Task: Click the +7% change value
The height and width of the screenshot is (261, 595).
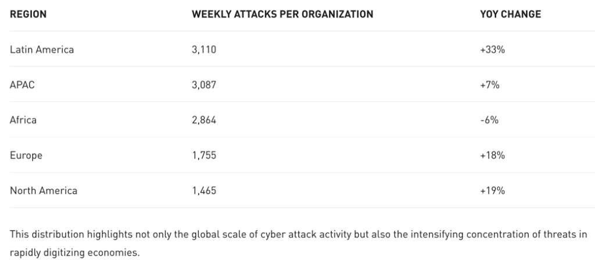Action: point(490,85)
